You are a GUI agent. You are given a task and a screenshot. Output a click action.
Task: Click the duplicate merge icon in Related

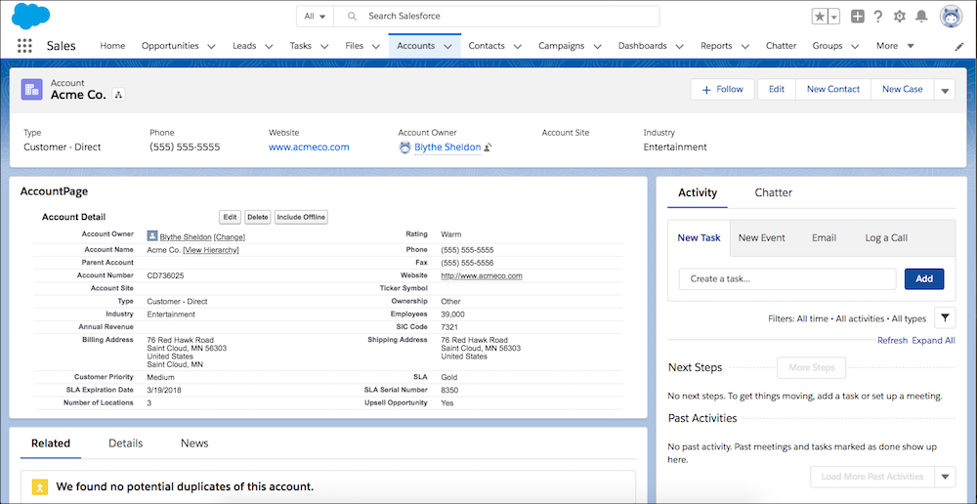pos(39,486)
